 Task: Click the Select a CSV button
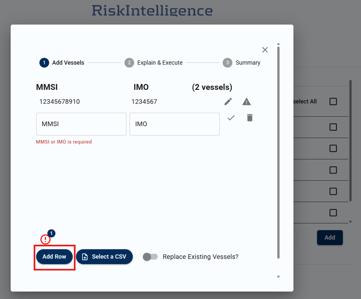click(x=104, y=257)
